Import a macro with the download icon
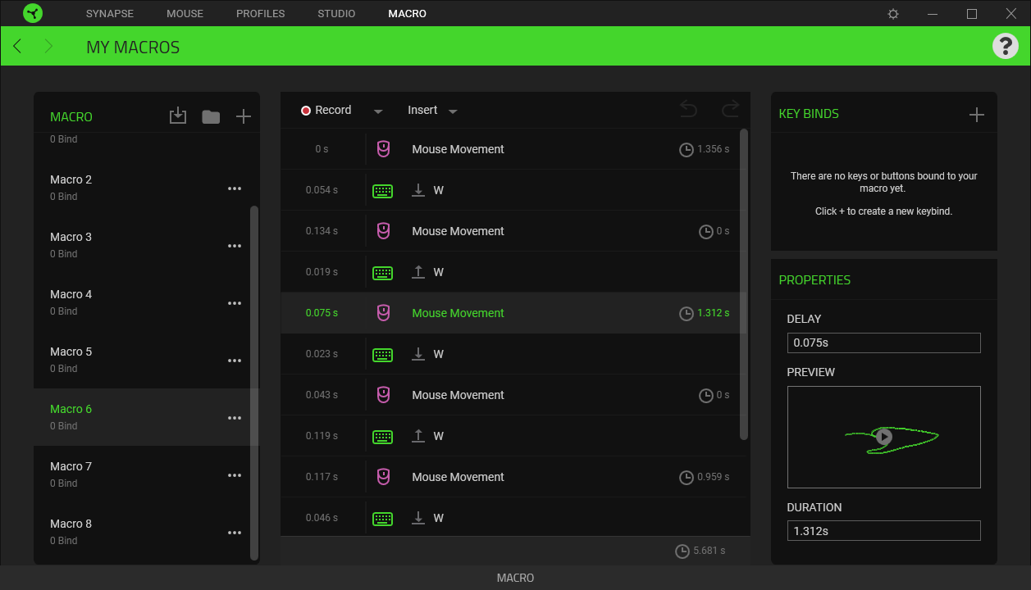The width and height of the screenshot is (1031, 590). 178,116
